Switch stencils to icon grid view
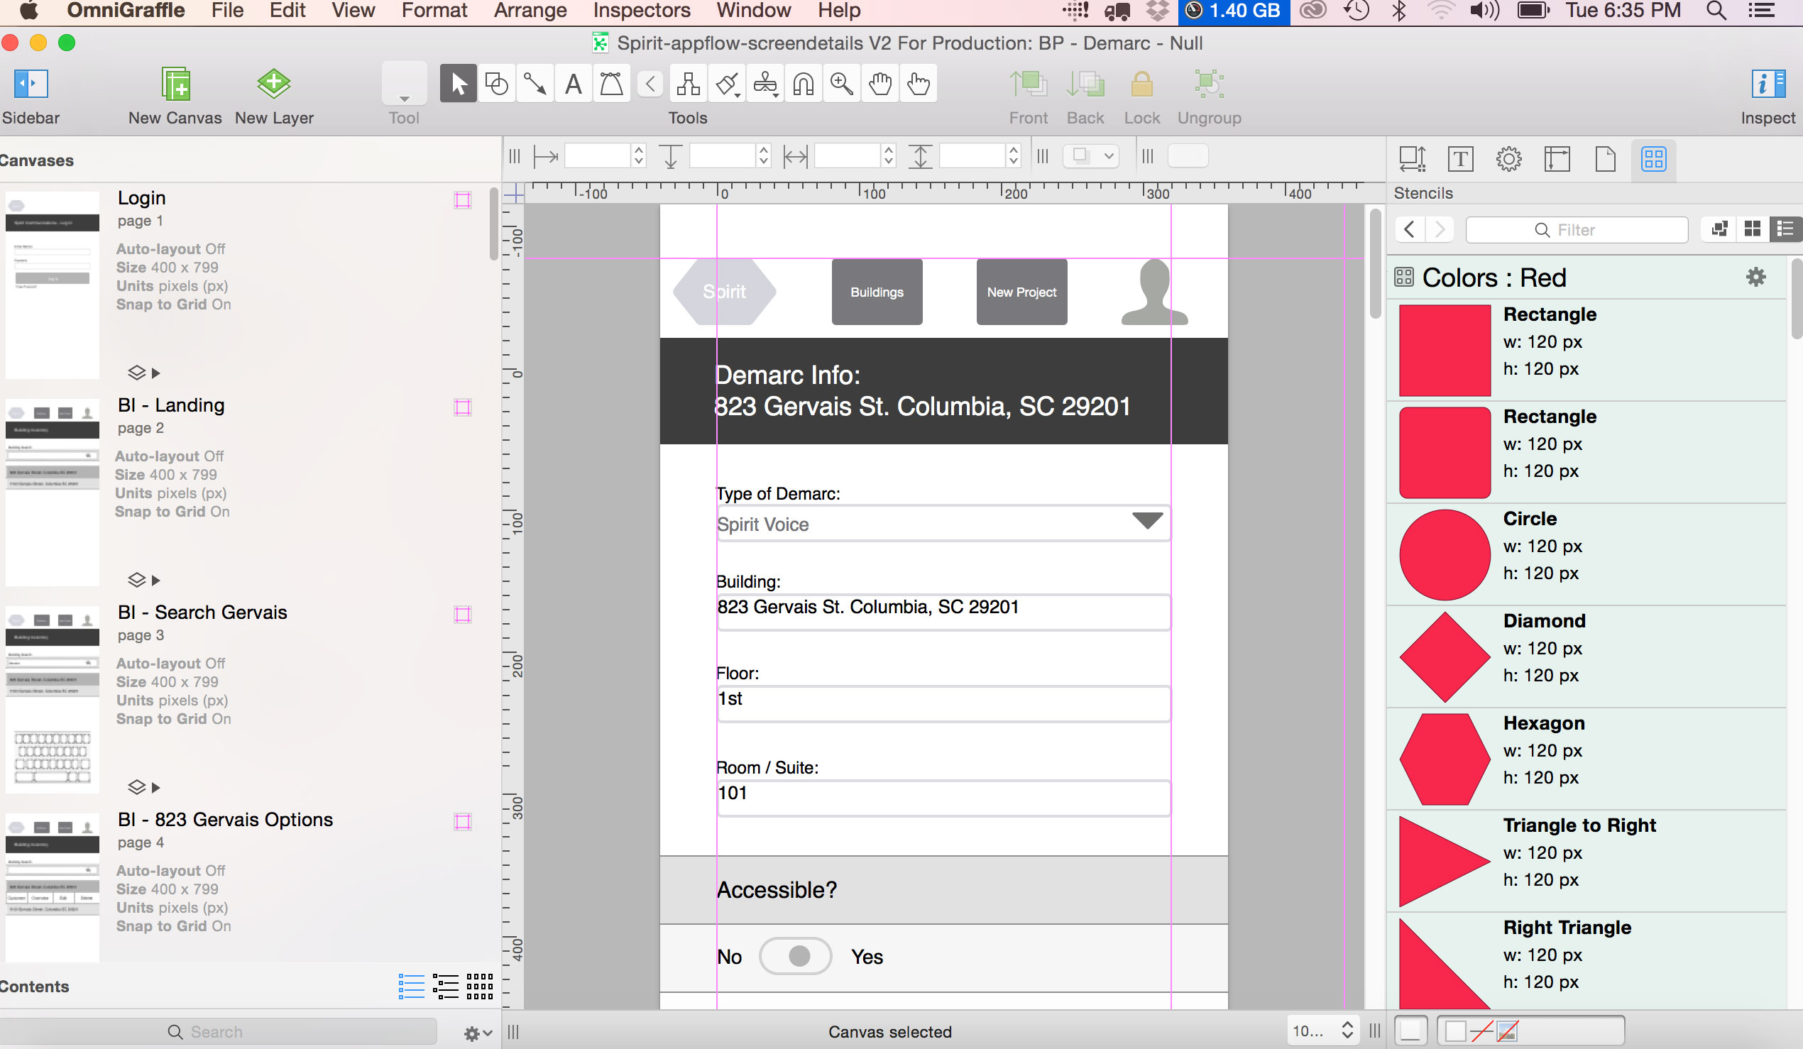Screen dimensions: 1803x1049 click(1752, 229)
